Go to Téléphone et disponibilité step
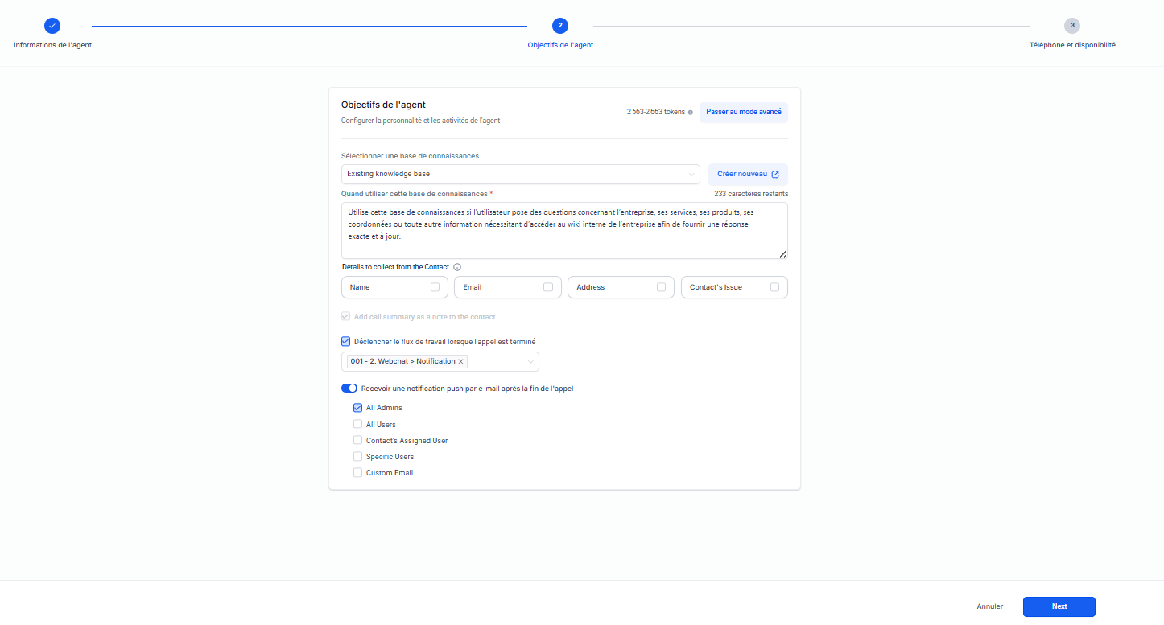This screenshot has width=1164, height=625. click(1072, 45)
